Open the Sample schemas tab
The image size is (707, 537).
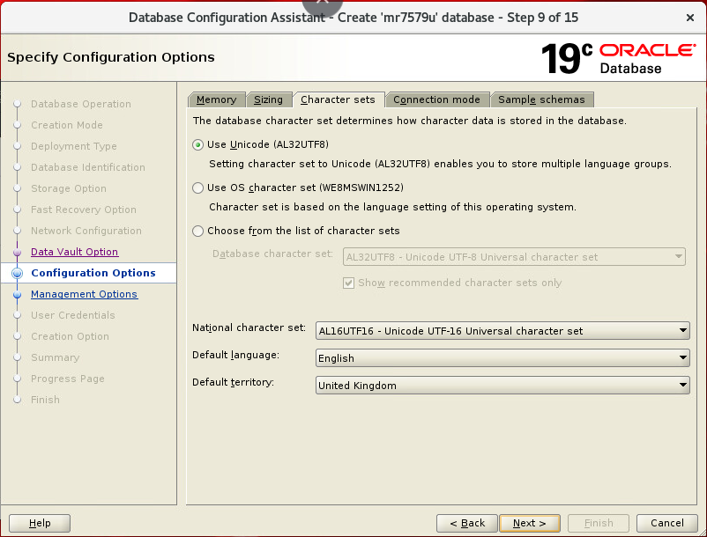coord(541,99)
